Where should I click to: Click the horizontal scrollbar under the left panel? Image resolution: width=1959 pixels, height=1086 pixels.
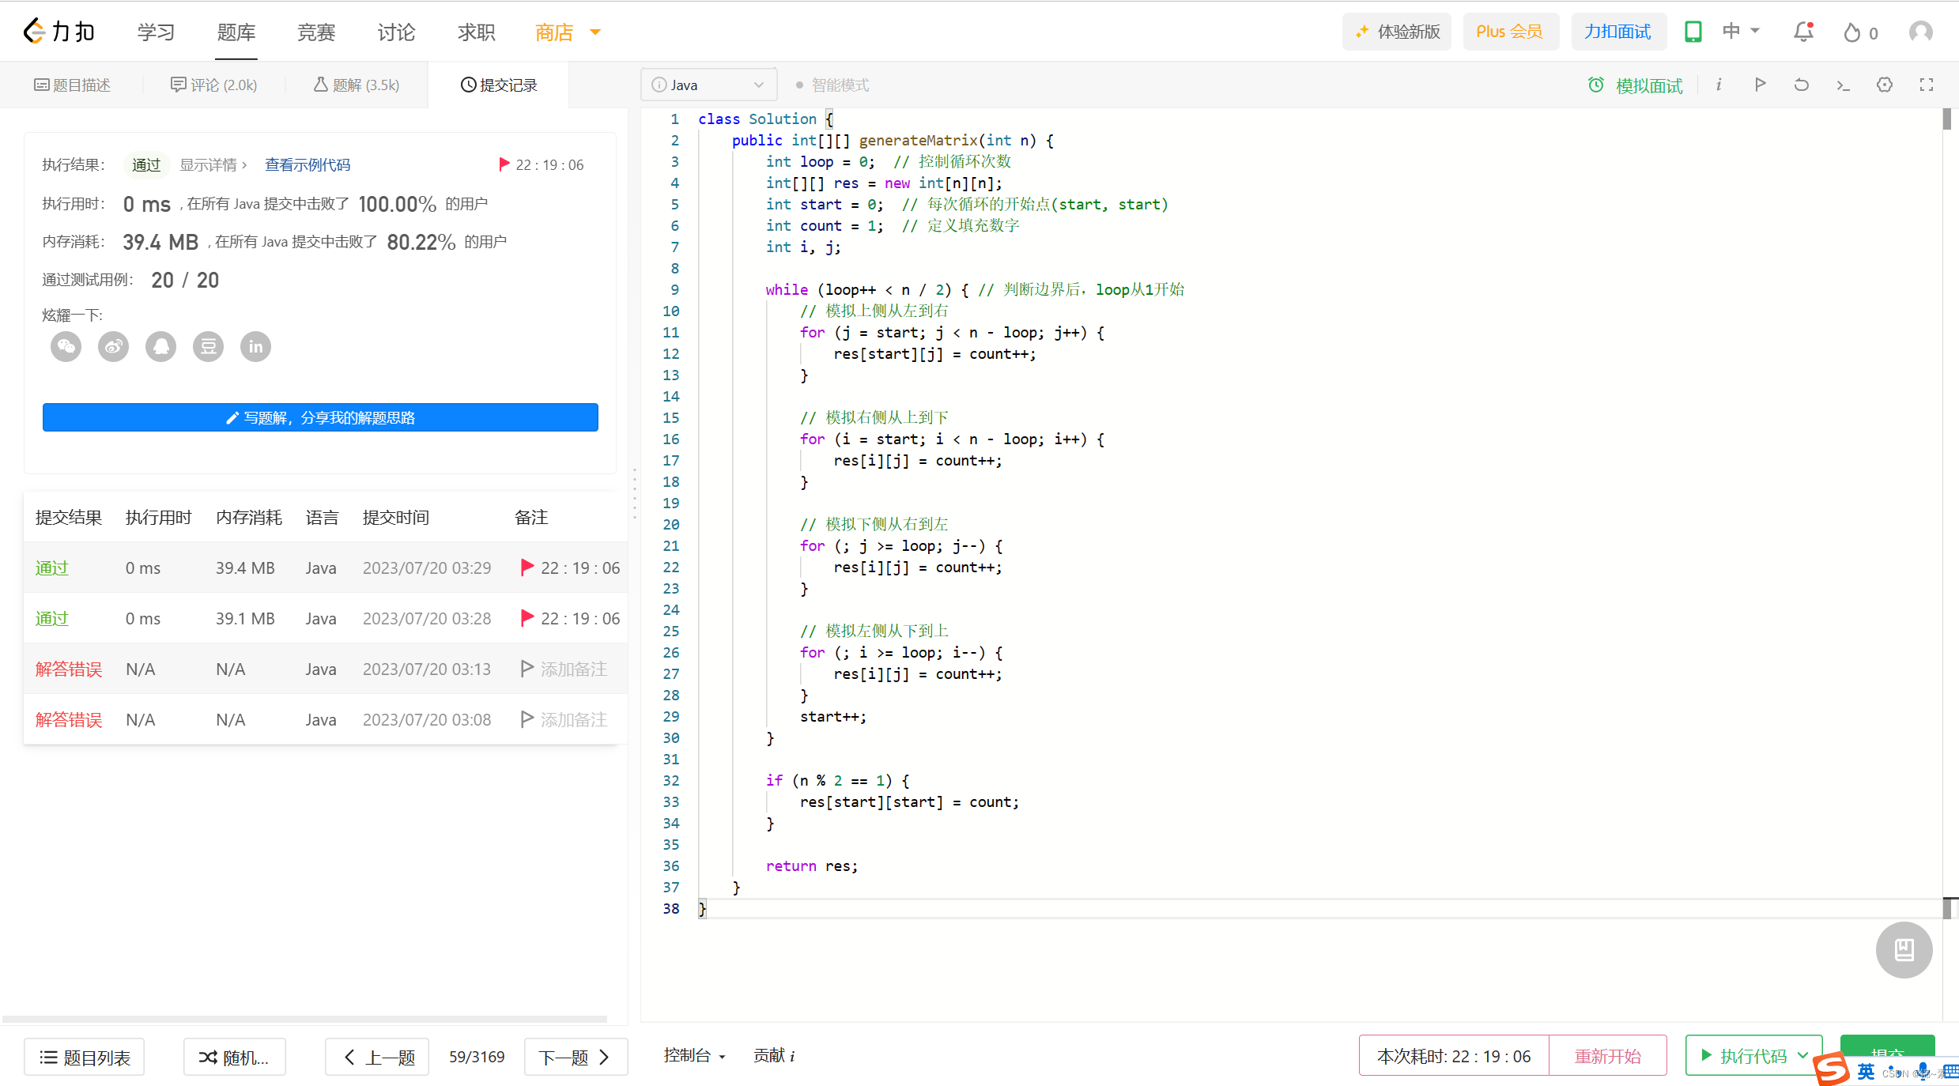(304, 1019)
